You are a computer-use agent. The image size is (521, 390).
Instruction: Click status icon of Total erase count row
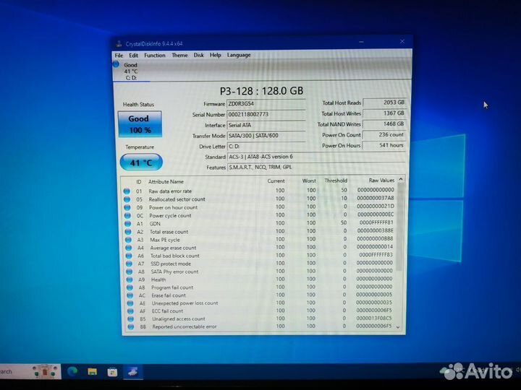click(x=128, y=232)
